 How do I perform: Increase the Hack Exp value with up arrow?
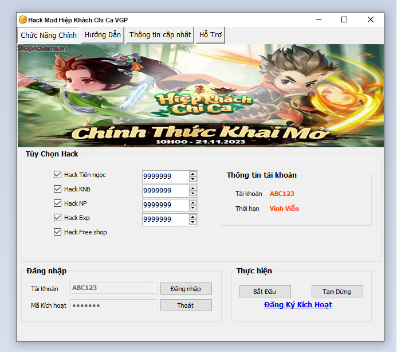193,217
